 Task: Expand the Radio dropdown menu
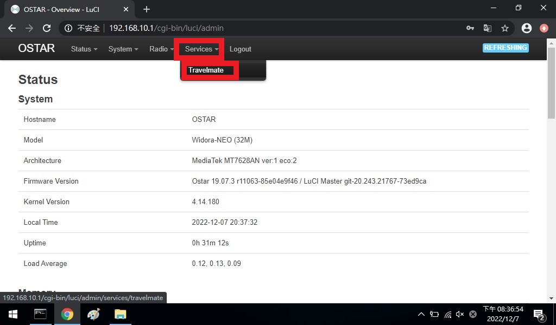[161, 49]
